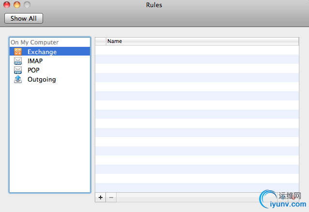This screenshot has width=309, height=212.
Task: Click the On My Computer heading
Action: point(35,42)
